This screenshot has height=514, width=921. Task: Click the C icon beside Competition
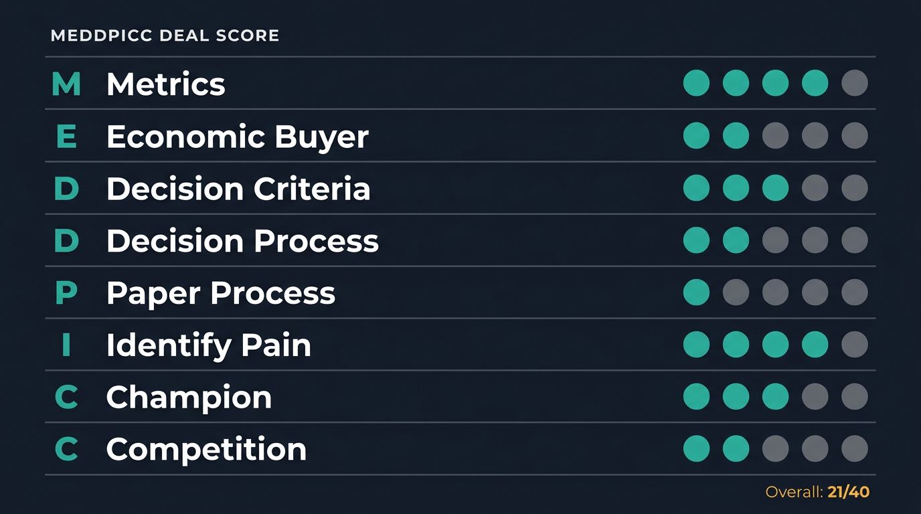pyautogui.click(x=66, y=449)
